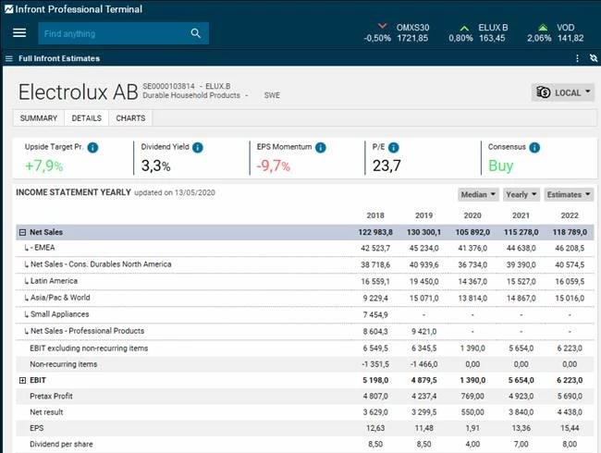The image size is (601, 453).
Task: Click the unlink window icon
Action: tap(593, 58)
